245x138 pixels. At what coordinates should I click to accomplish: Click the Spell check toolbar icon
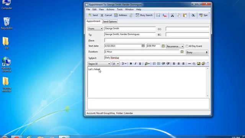click(x=203, y=15)
